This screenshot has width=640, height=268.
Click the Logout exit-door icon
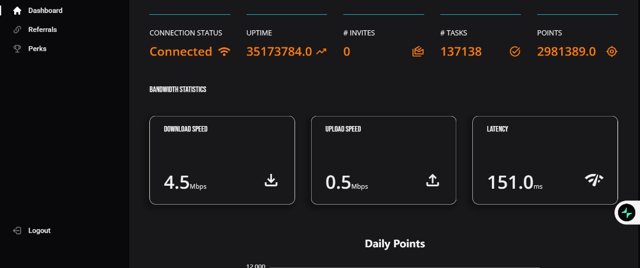pos(17,231)
